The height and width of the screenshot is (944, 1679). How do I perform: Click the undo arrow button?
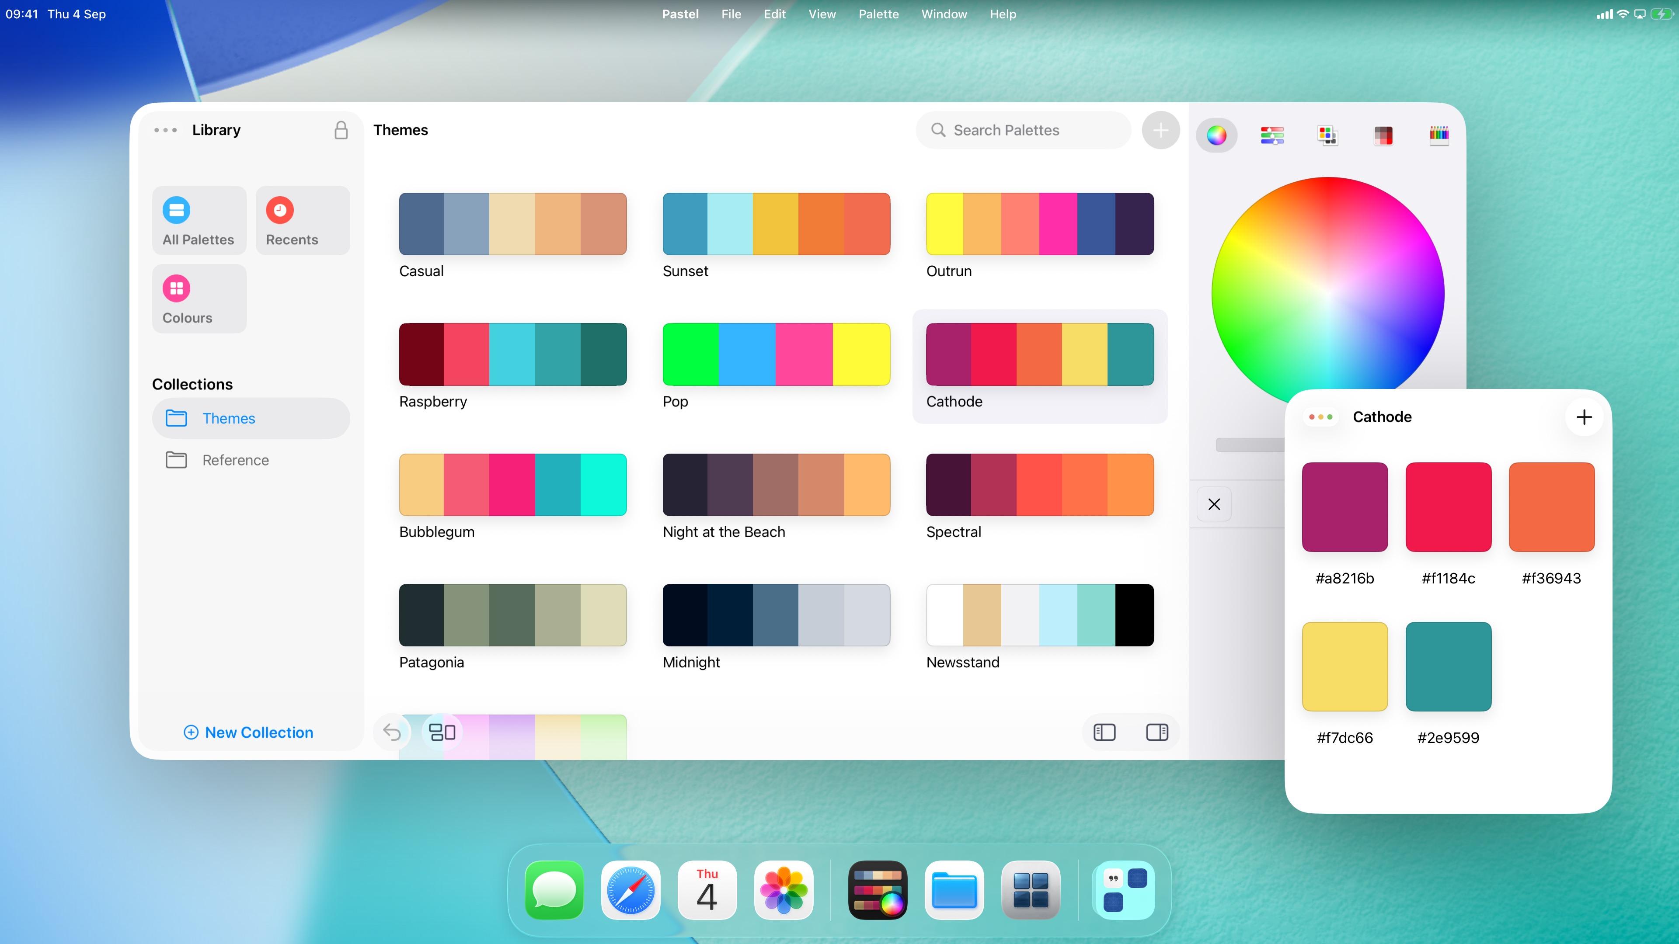392,732
